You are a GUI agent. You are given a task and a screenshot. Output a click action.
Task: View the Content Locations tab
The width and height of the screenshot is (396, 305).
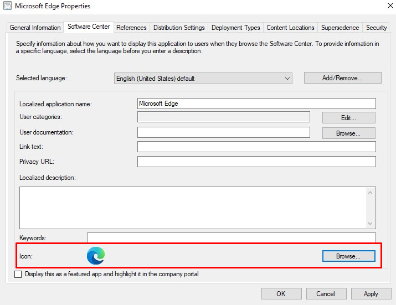click(290, 28)
